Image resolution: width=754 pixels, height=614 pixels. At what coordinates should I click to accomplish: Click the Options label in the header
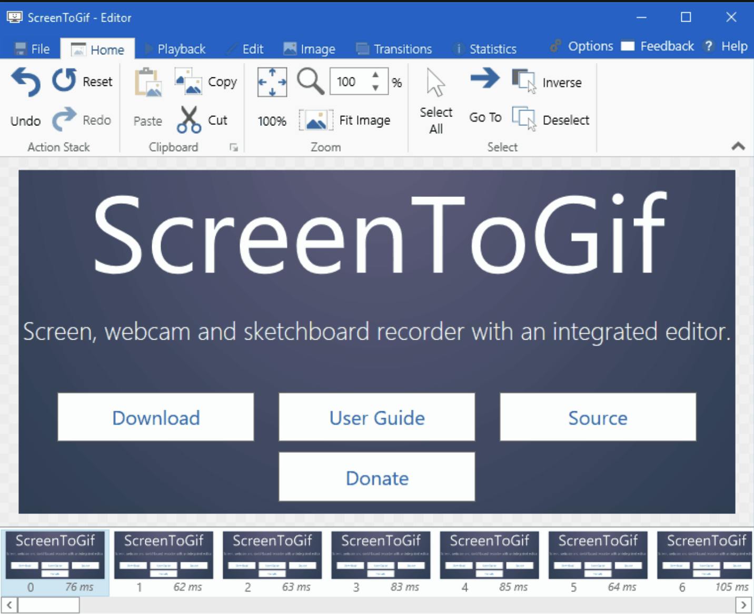pyautogui.click(x=591, y=46)
